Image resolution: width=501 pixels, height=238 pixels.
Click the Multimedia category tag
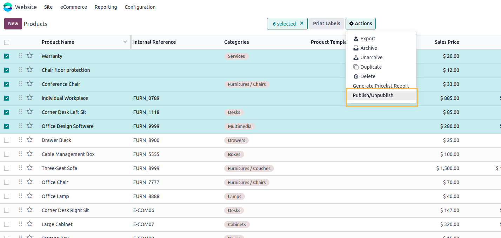pyautogui.click(x=240, y=126)
